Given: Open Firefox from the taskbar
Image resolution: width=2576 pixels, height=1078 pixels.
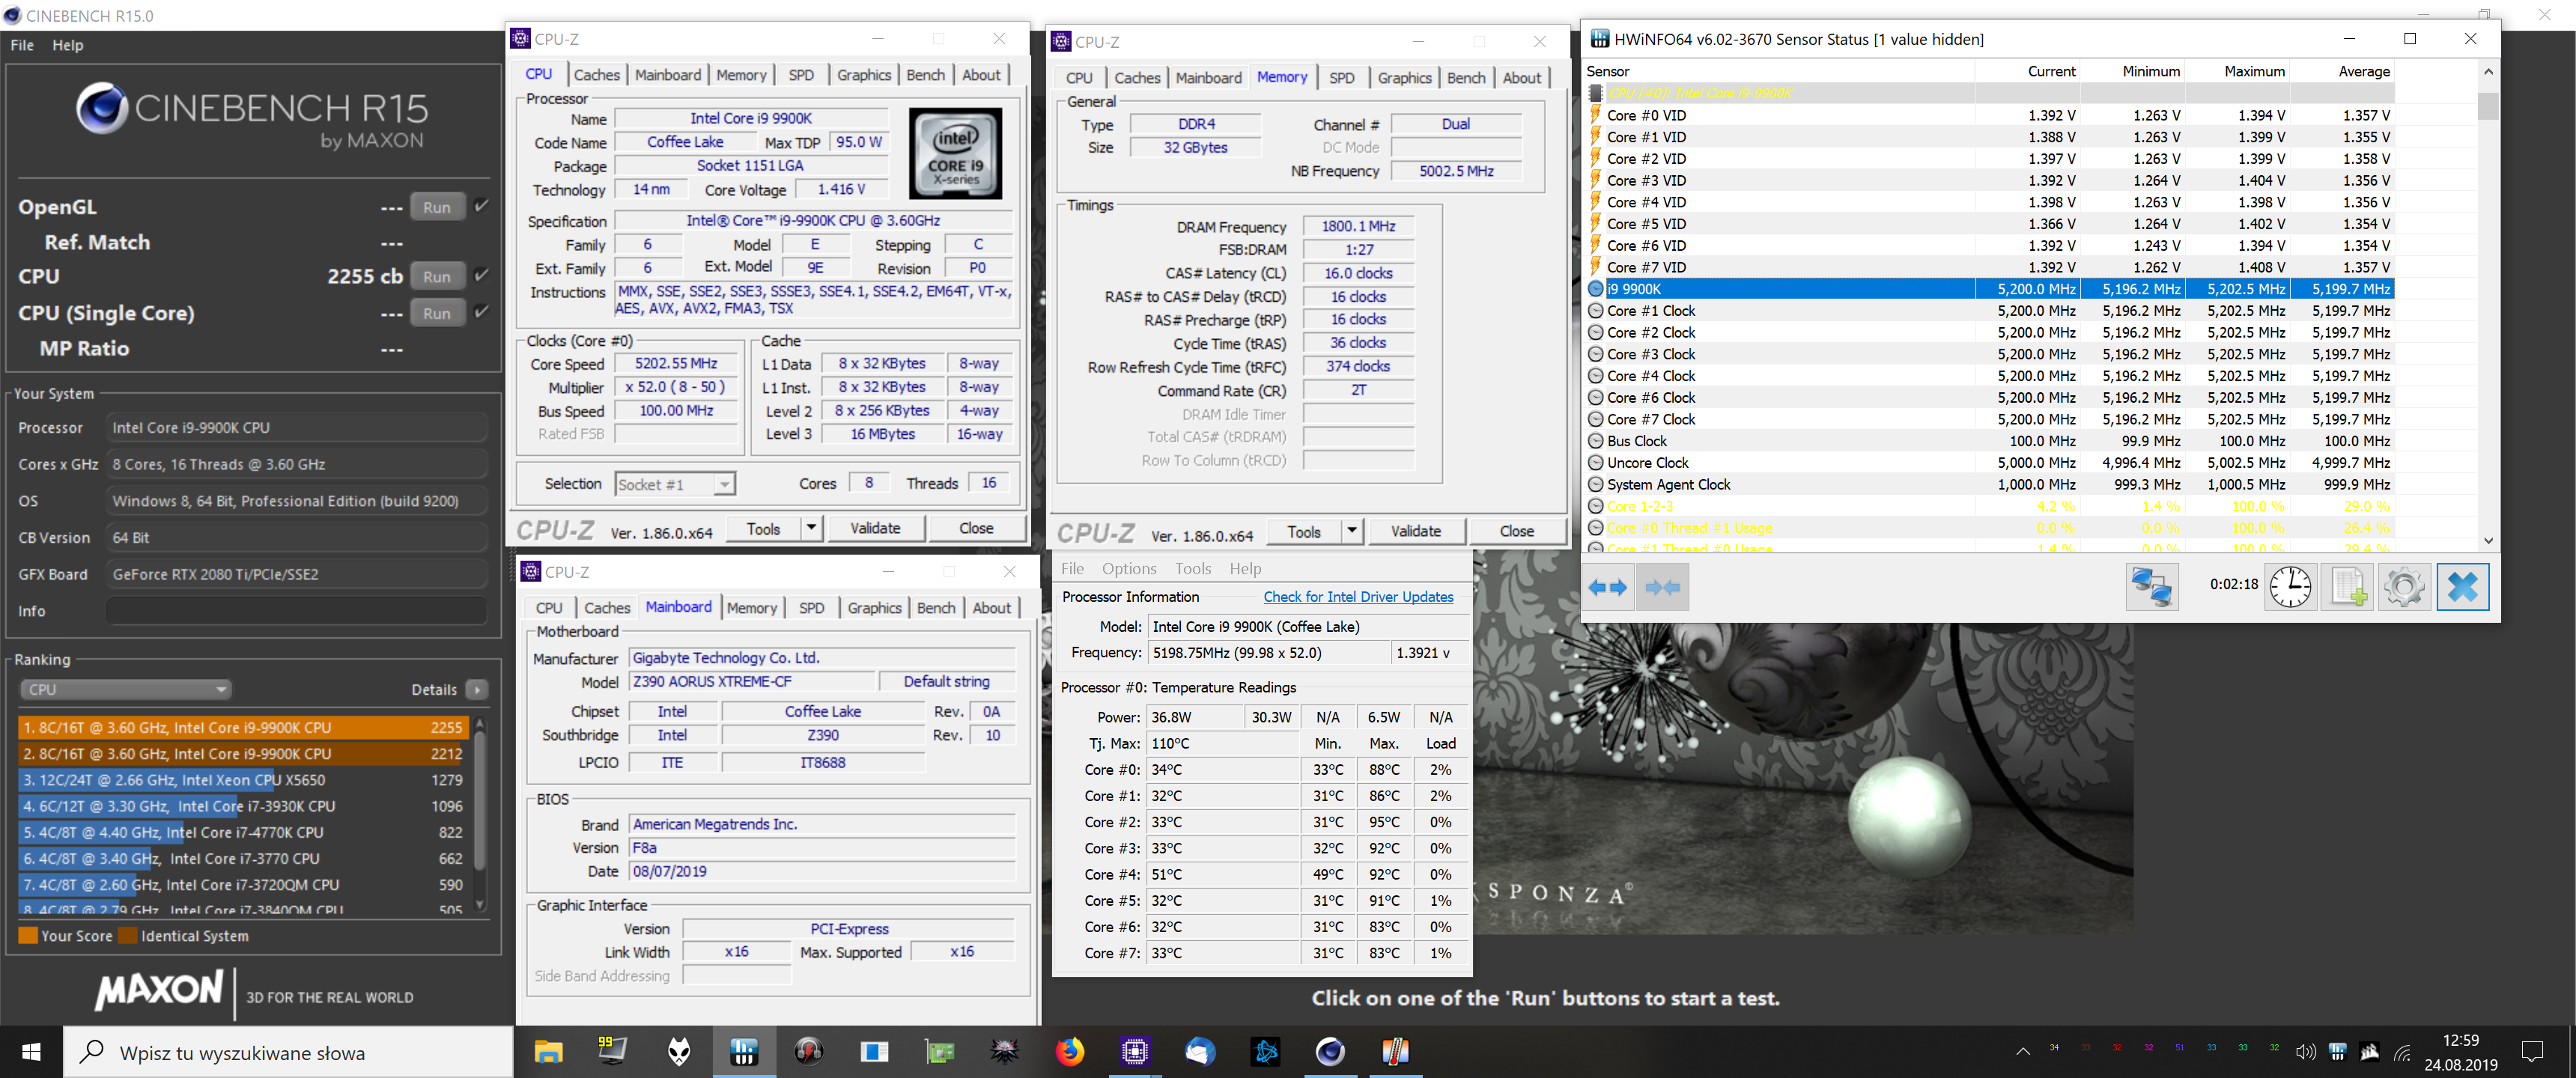Looking at the screenshot, I should pos(1069,1052).
